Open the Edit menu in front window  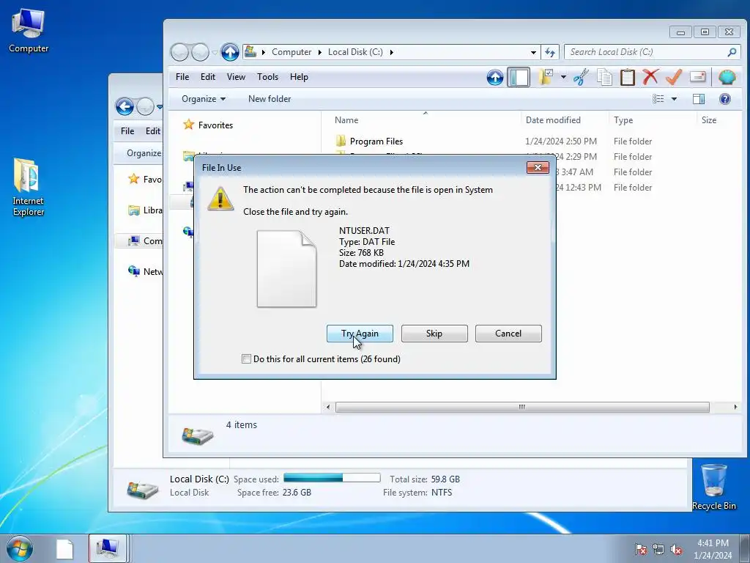(207, 76)
